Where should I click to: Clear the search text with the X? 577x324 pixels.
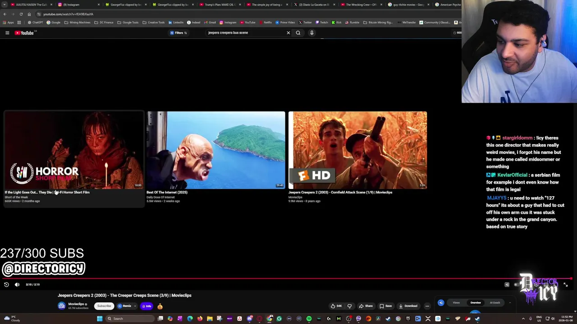[288, 33]
